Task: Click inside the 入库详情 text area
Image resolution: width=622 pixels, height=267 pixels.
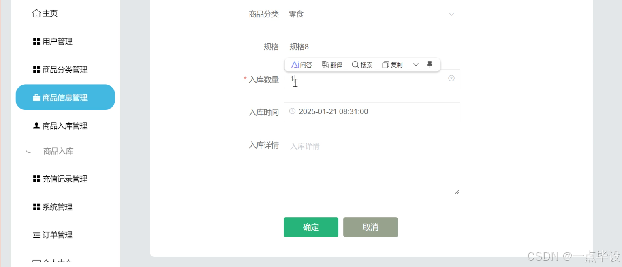Action: click(x=371, y=164)
